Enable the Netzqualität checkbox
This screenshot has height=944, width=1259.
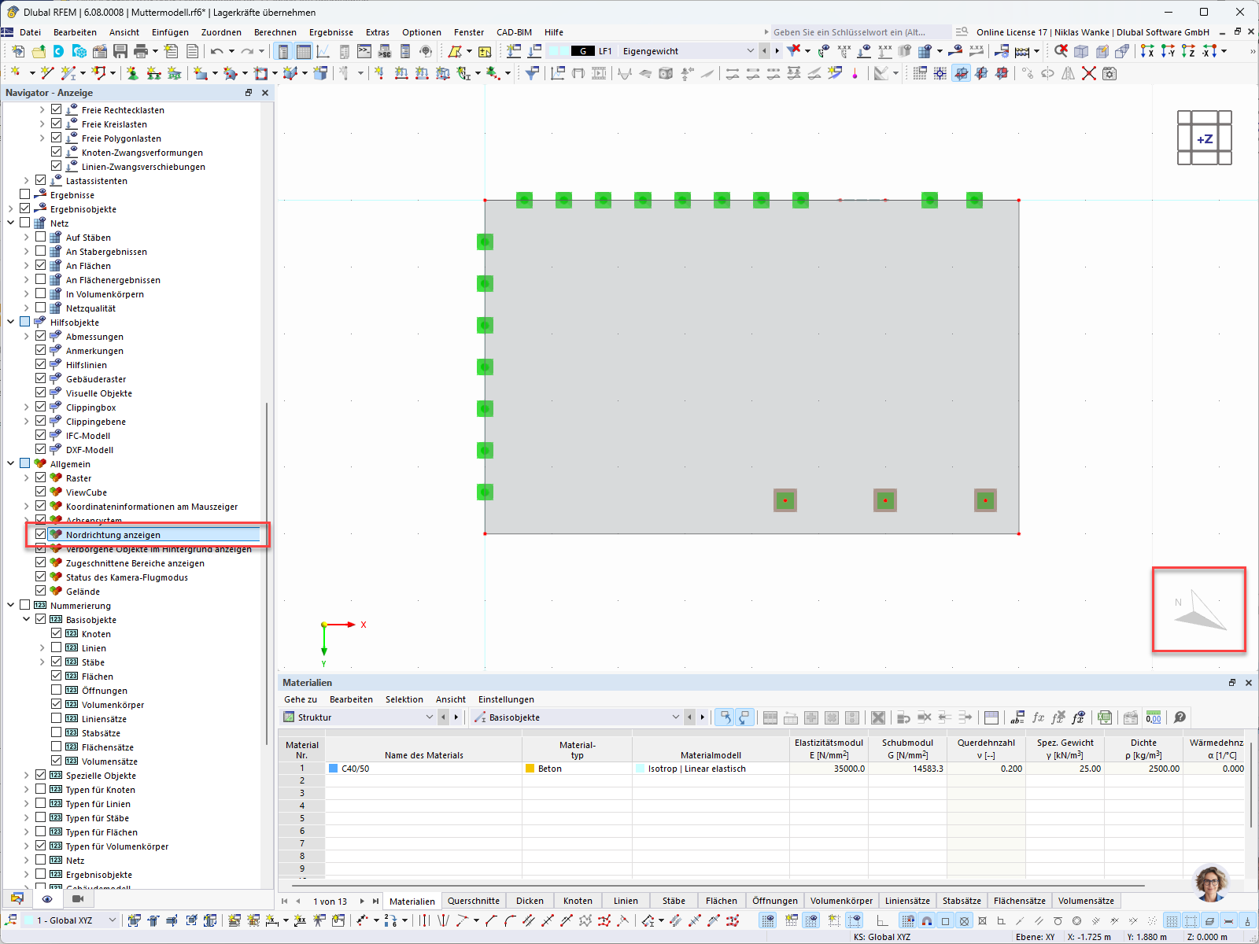click(41, 308)
